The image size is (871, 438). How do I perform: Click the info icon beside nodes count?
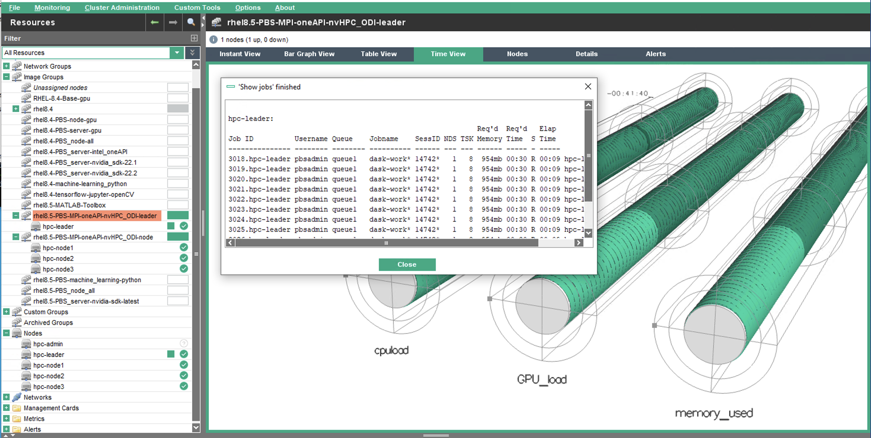click(x=213, y=40)
